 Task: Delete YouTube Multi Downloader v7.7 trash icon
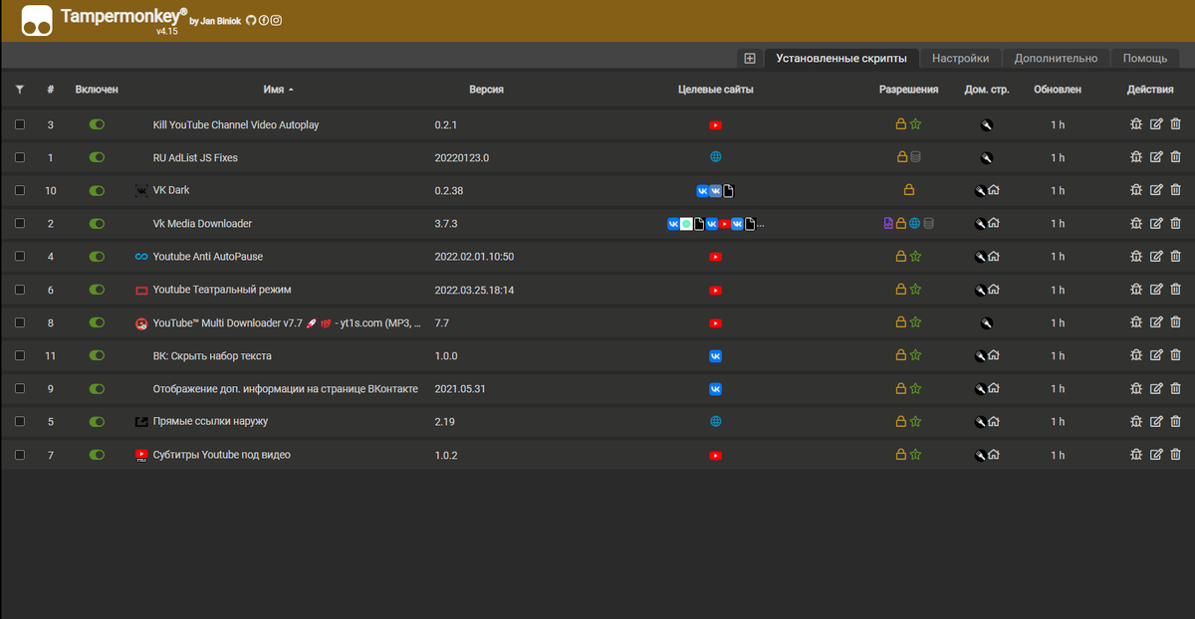[1175, 322]
